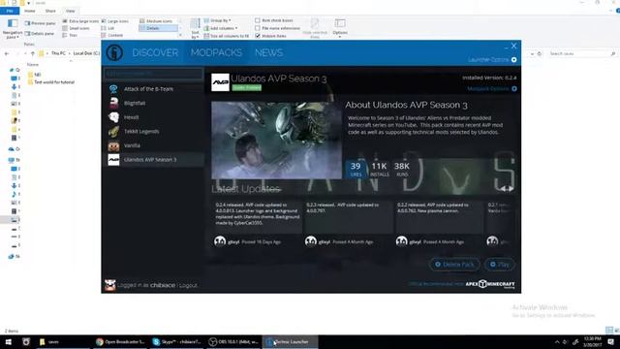Click the Alien vs Predator pack image
The height and width of the screenshot is (349, 620).
(x=276, y=140)
